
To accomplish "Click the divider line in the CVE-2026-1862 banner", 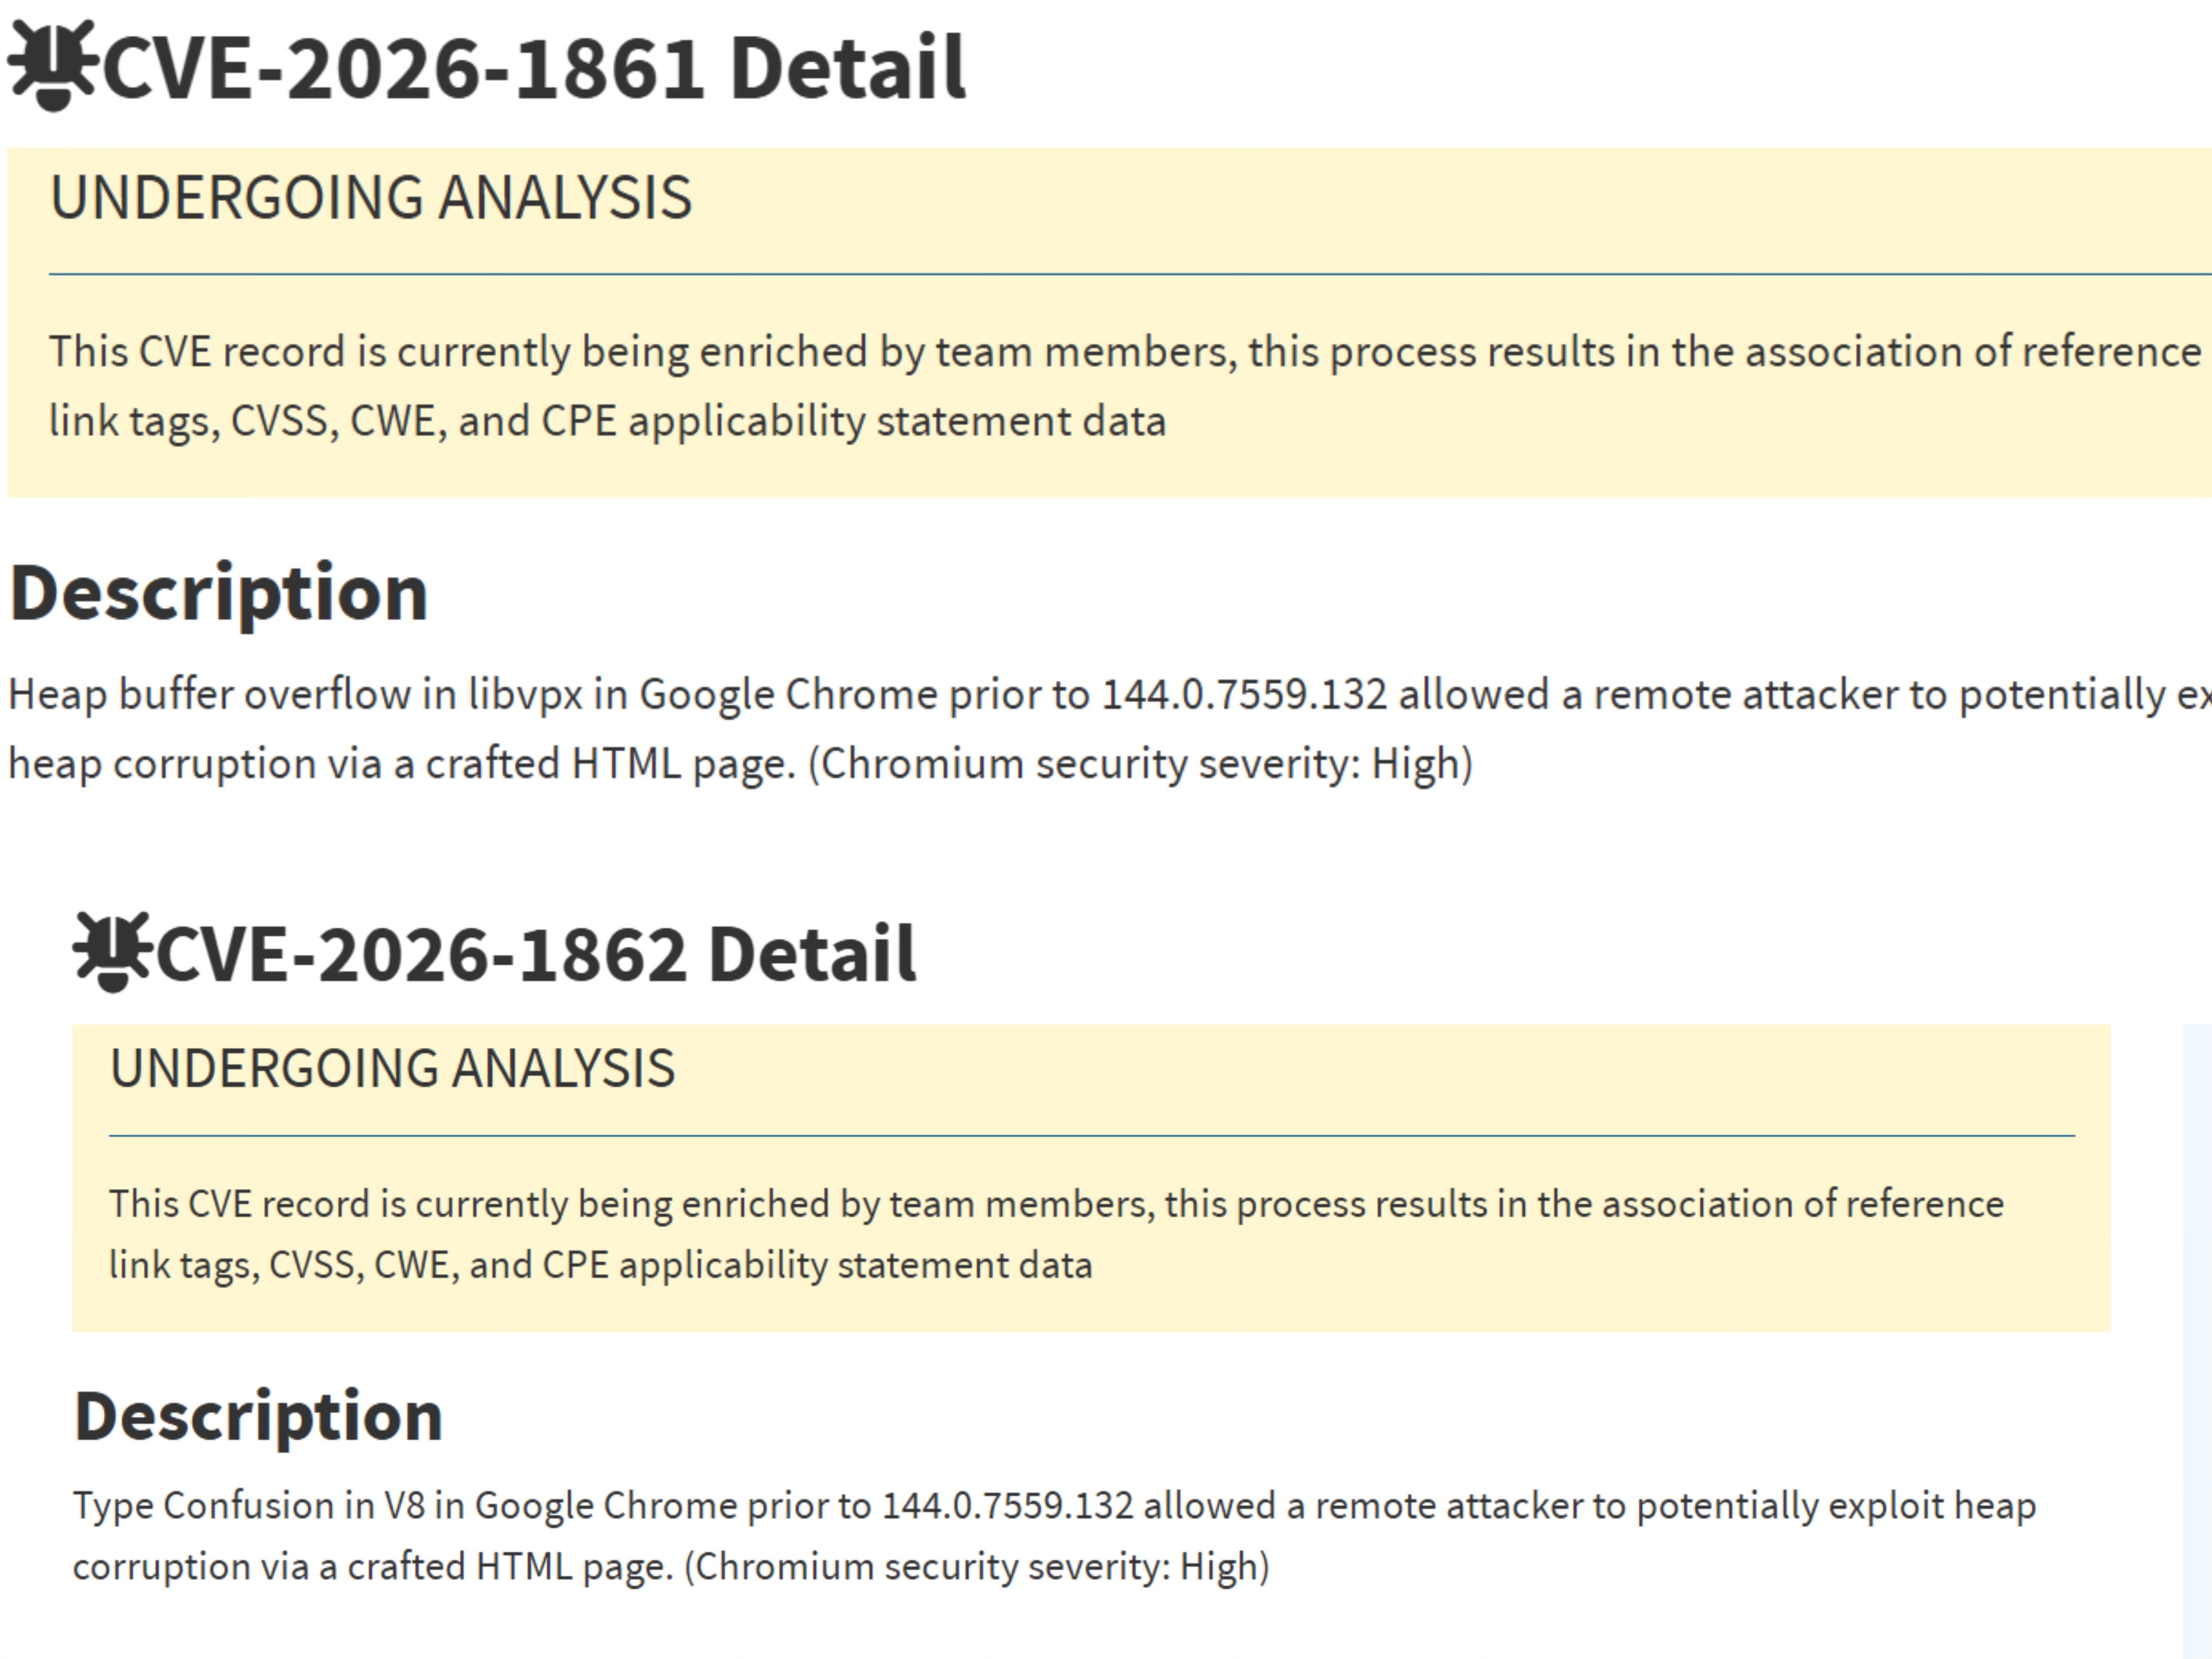I will (1091, 1135).
